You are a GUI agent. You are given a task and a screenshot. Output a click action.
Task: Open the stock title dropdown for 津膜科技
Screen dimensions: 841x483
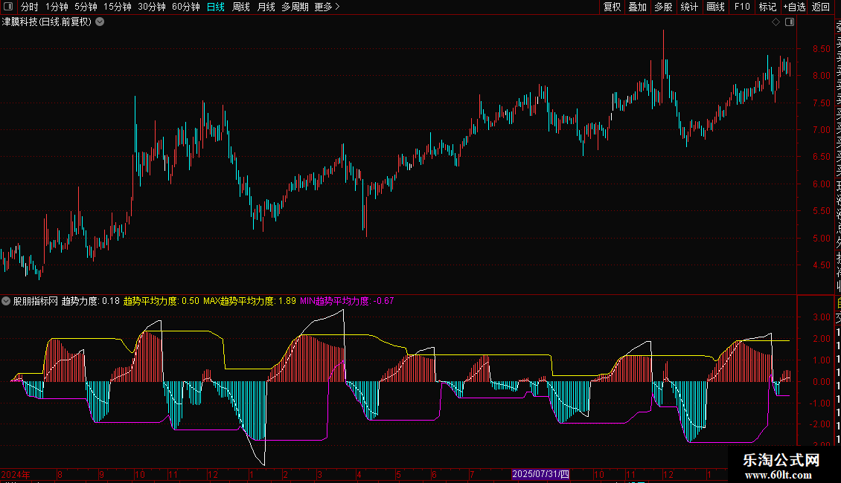point(100,22)
